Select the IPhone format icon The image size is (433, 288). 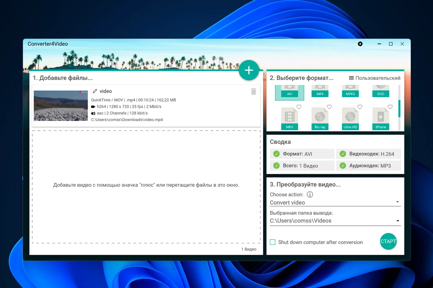point(380,119)
